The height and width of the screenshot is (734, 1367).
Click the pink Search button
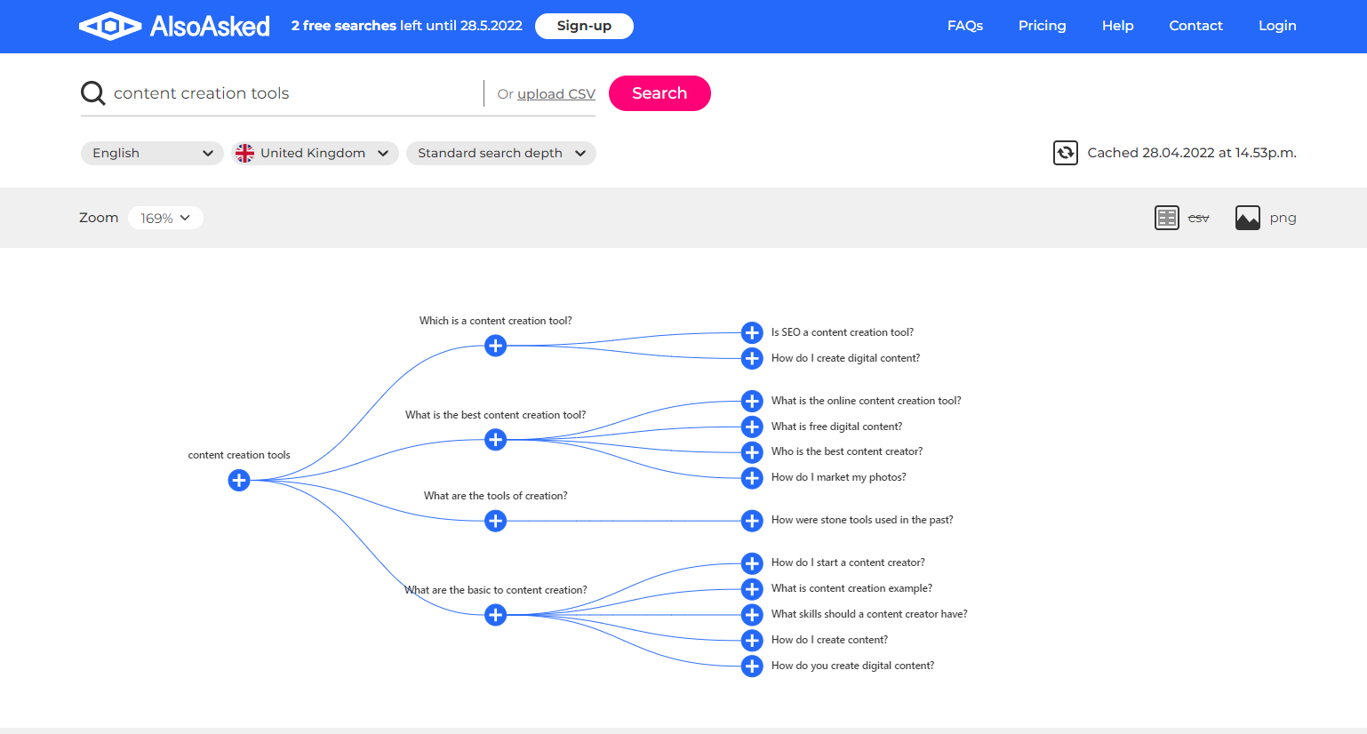click(660, 93)
